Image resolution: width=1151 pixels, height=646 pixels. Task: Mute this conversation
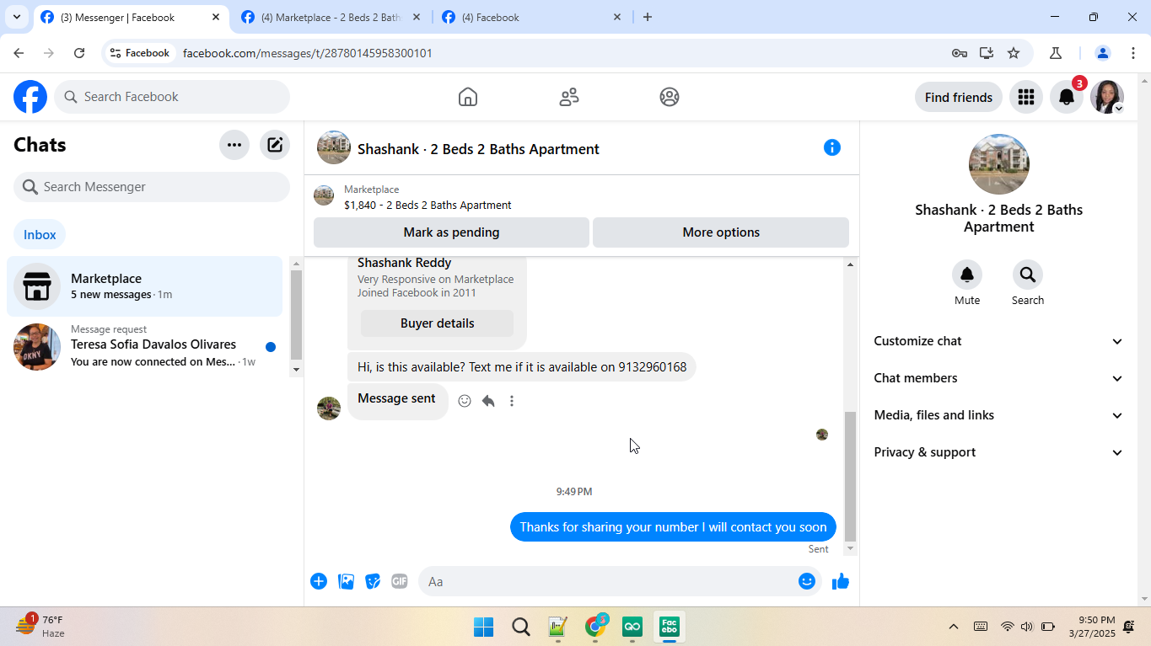(x=967, y=275)
